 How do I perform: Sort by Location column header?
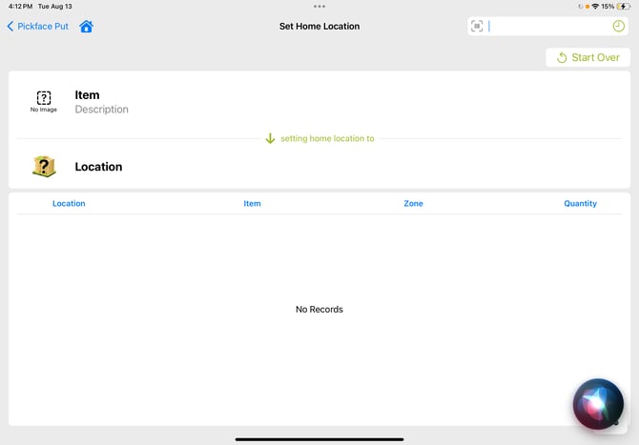pos(69,204)
